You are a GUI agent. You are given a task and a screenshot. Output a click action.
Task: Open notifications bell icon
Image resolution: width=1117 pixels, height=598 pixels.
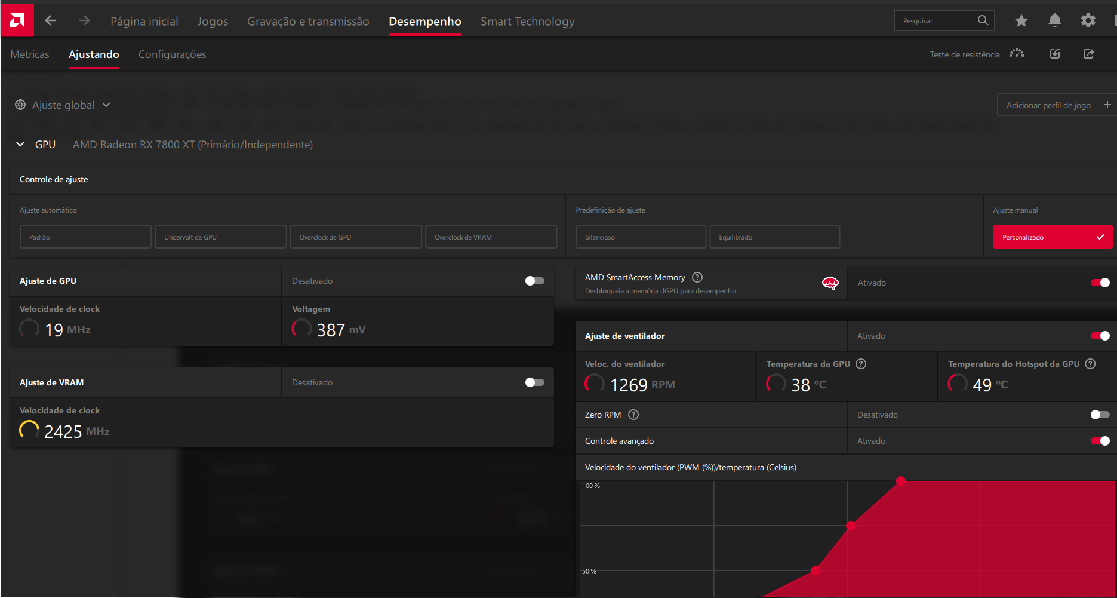pyautogui.click(x=1055, y=21)
